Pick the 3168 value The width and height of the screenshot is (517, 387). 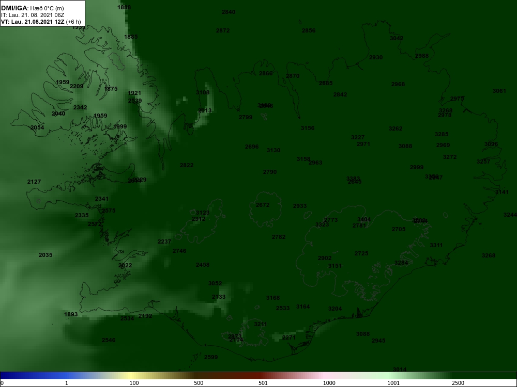[x=273, y=298]
